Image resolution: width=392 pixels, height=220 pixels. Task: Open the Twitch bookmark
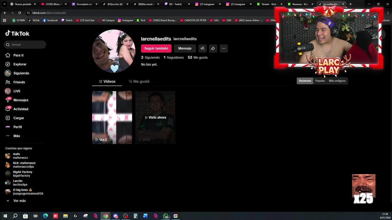[x=67, y=20]
